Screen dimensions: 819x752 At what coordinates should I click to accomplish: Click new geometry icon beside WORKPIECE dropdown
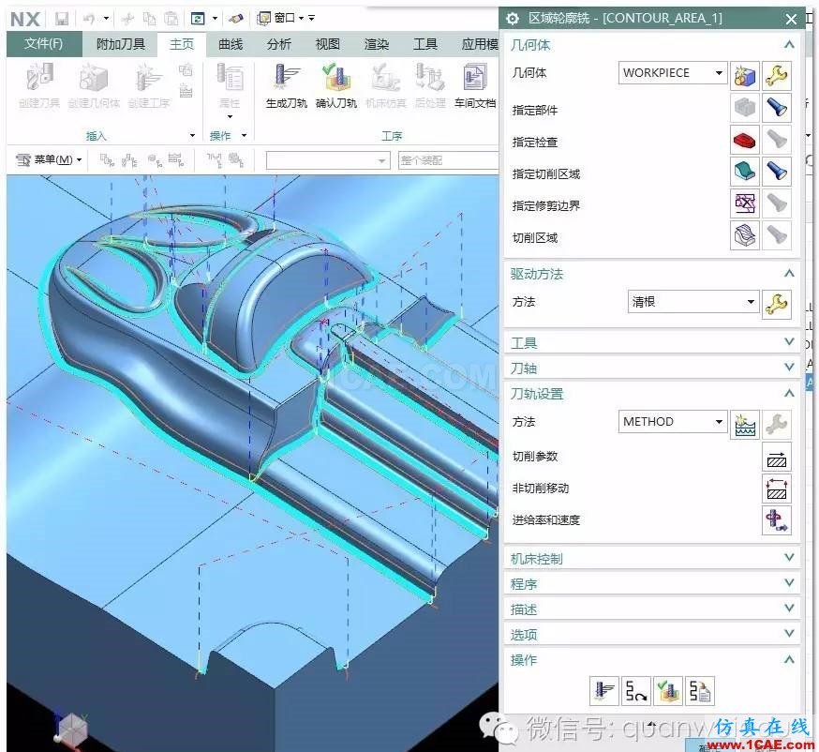coord(745,76)
